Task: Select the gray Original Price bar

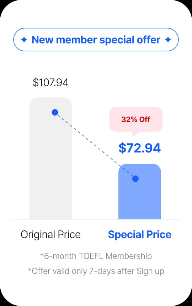Action: (x=50, y=158)
